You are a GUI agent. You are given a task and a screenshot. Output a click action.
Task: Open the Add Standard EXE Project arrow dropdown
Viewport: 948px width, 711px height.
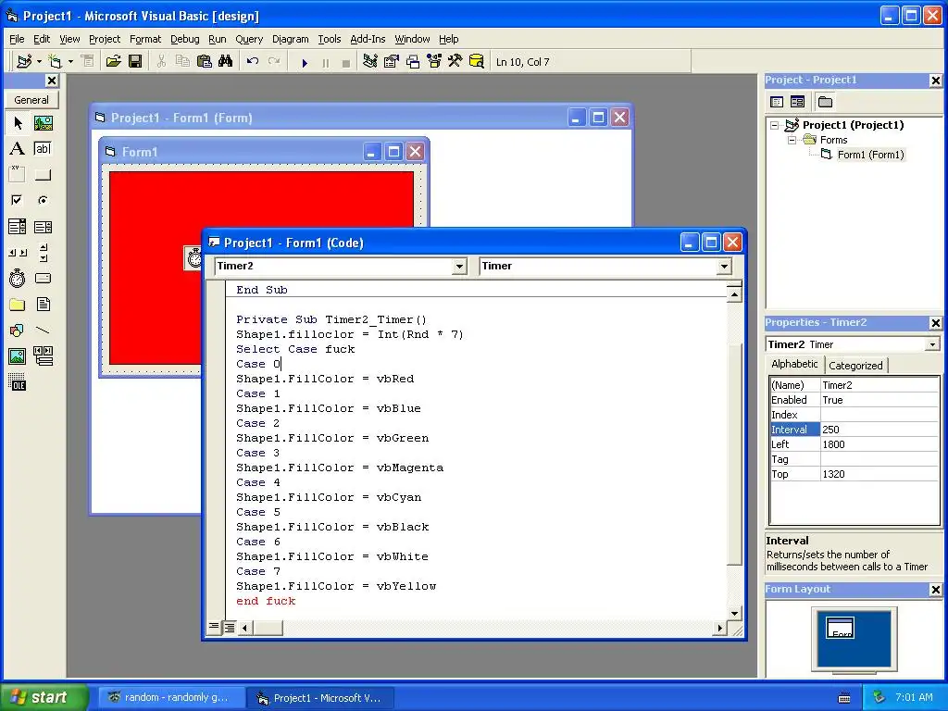coord(39,62)
